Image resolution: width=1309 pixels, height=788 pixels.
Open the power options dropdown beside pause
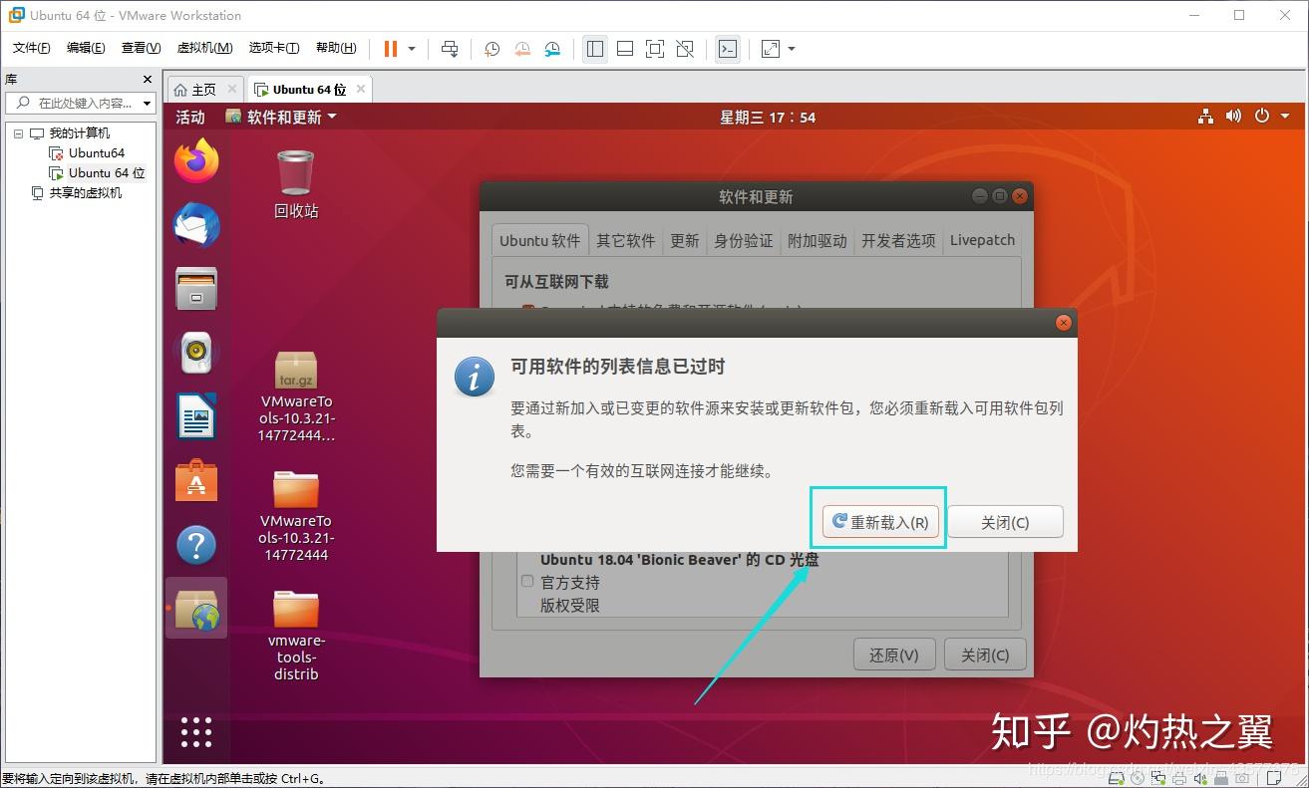(x=412, y=49)
